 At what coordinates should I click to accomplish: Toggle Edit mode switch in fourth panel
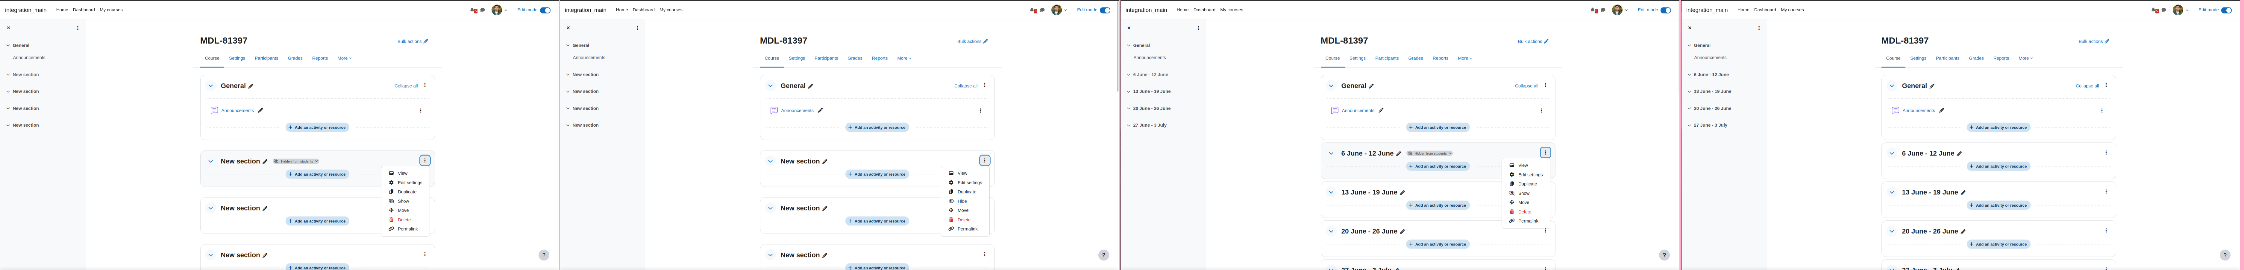(x=2227, y=10)
